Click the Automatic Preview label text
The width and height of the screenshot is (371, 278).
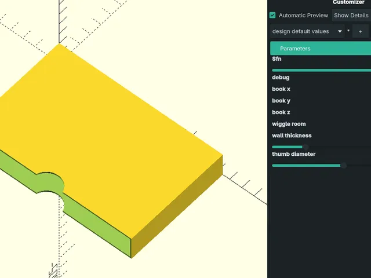(x=303, y=16)
